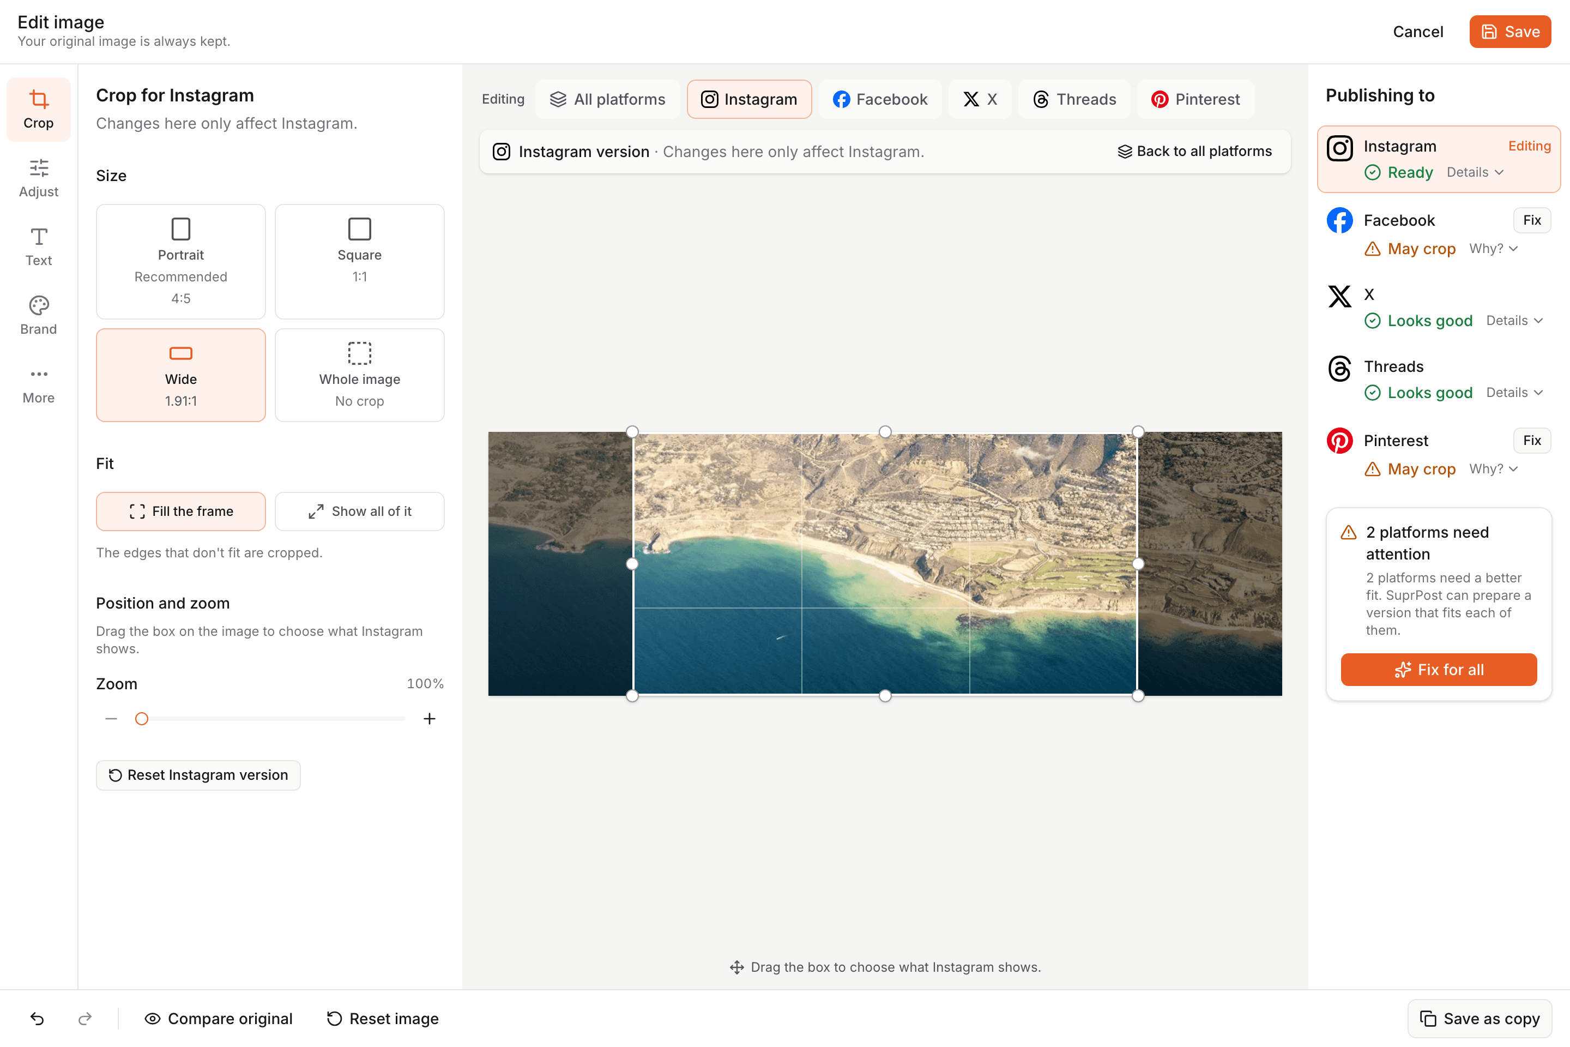Image resolution: width=1570 pixels, height=1047 pixels.
Task: Select the Text tool
Action: [38, 247]
